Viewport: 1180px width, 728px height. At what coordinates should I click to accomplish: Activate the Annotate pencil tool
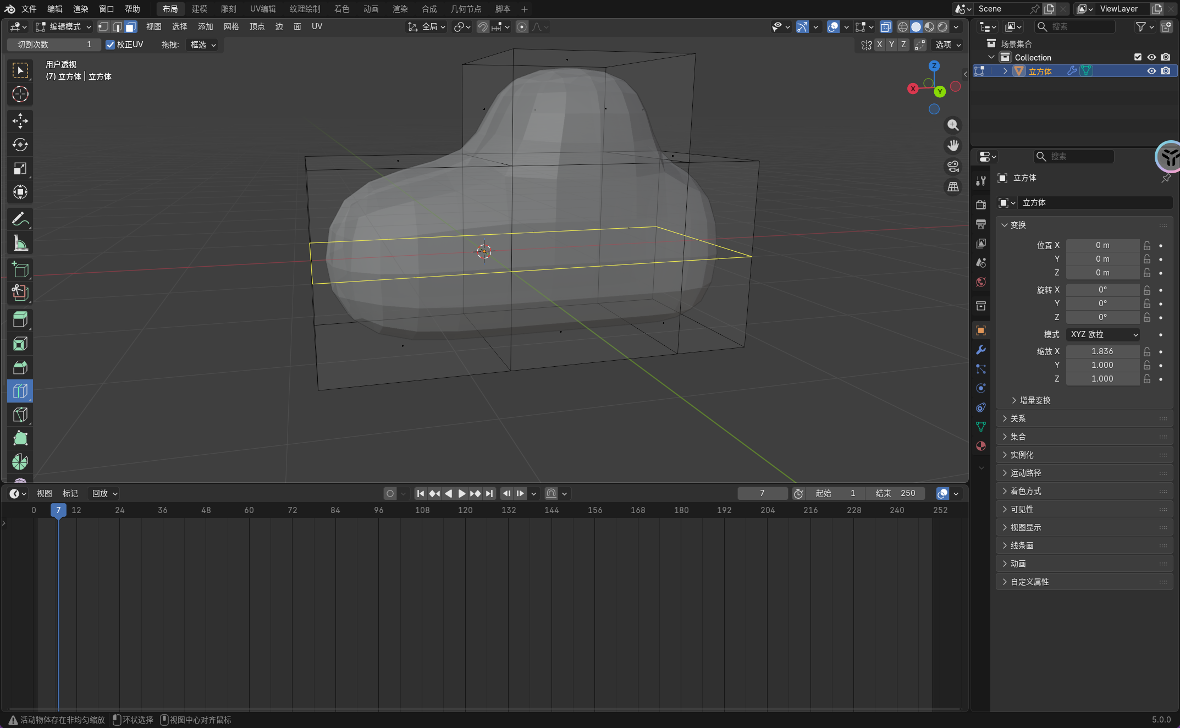[x=20, y=219]
